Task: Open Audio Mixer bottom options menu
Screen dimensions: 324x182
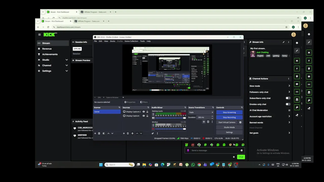Action: pyautogui.click(x=157, y=133)
